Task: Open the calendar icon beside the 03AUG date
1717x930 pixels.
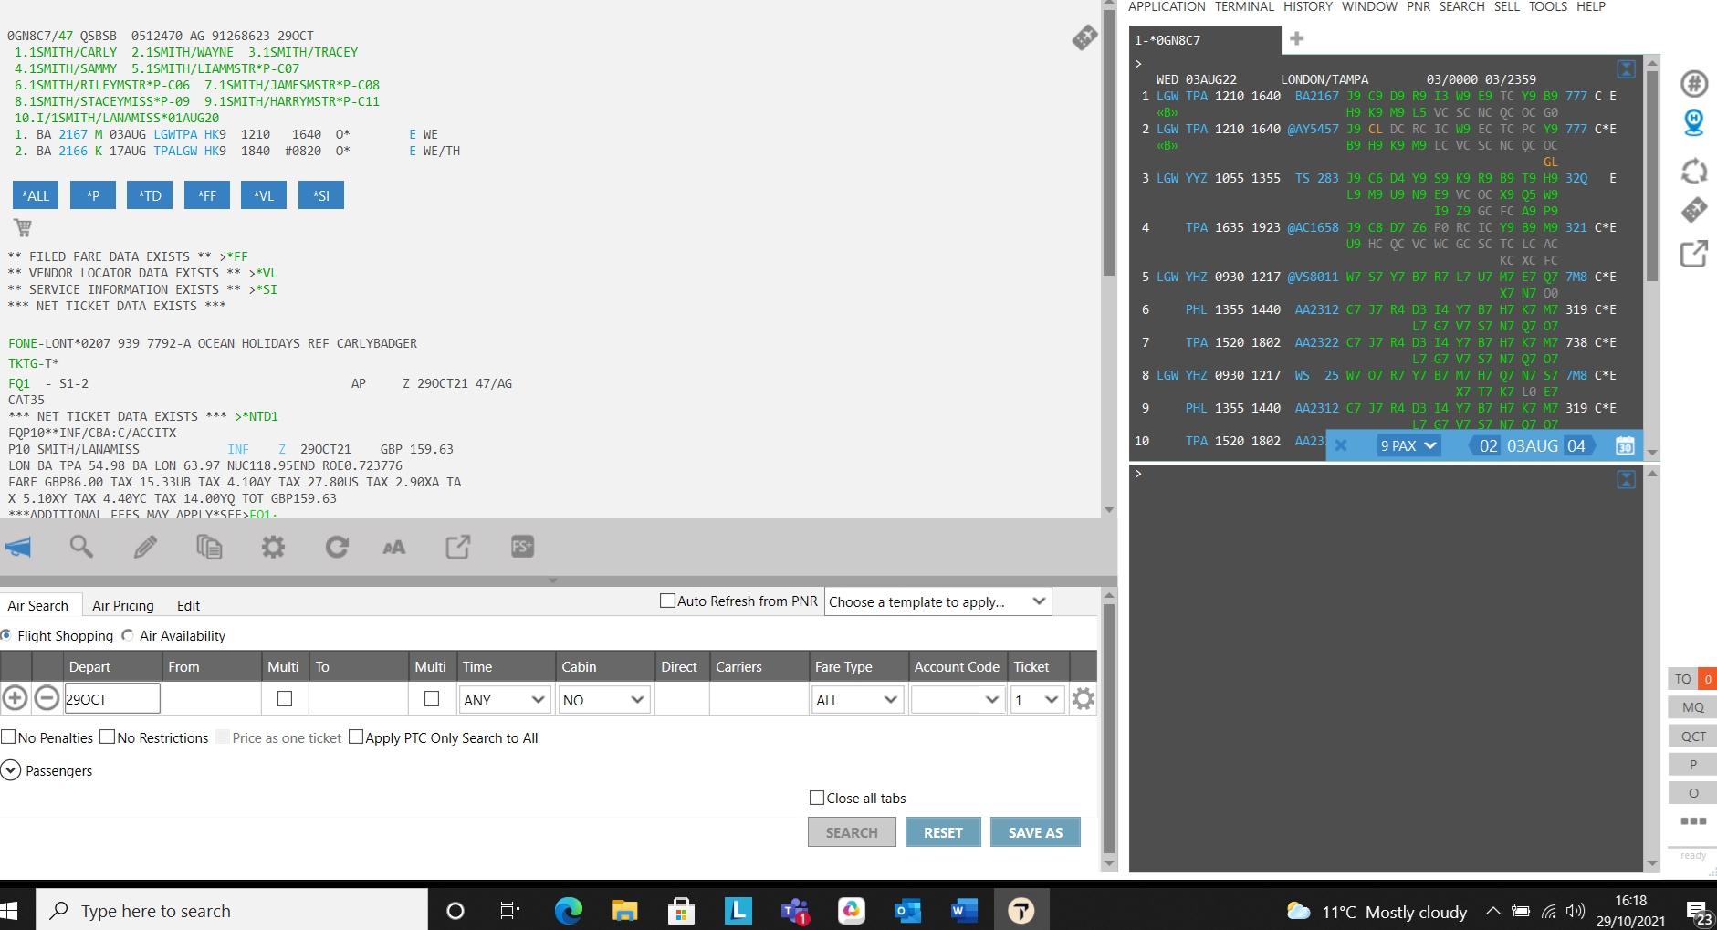Action: 1625,445
